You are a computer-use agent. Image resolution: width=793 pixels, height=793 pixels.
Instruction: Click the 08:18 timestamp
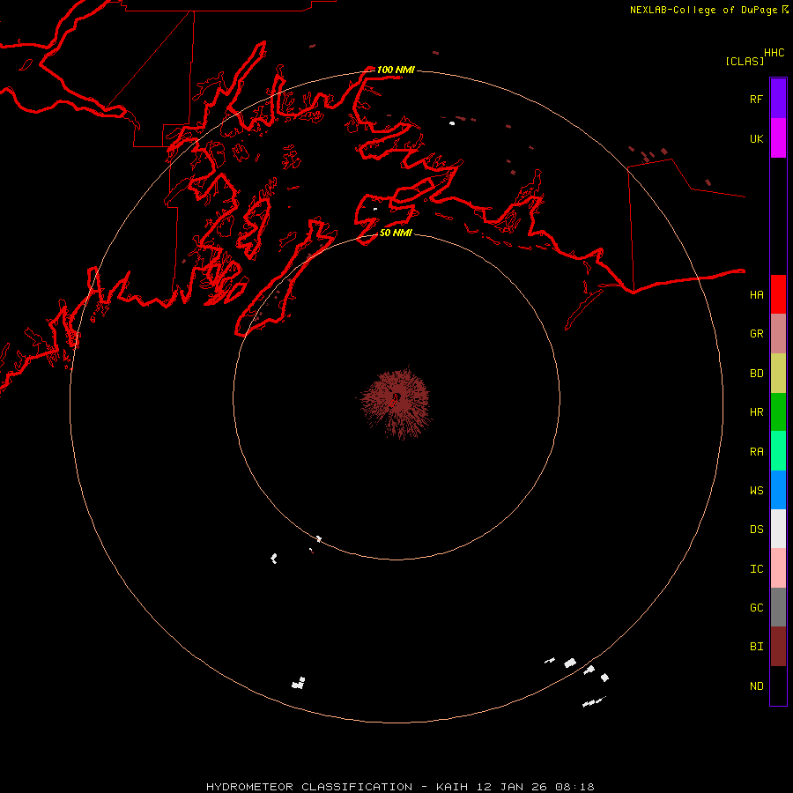574,787
